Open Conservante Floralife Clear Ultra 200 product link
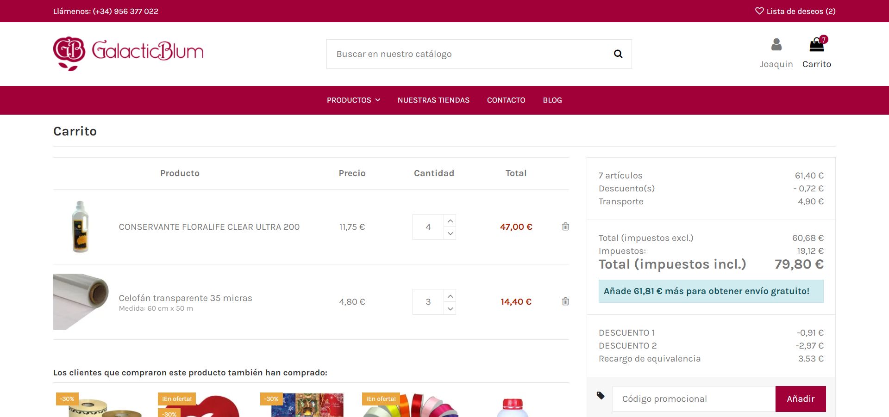The width and height of the screenshot is (889, 417). coord(209,227)
